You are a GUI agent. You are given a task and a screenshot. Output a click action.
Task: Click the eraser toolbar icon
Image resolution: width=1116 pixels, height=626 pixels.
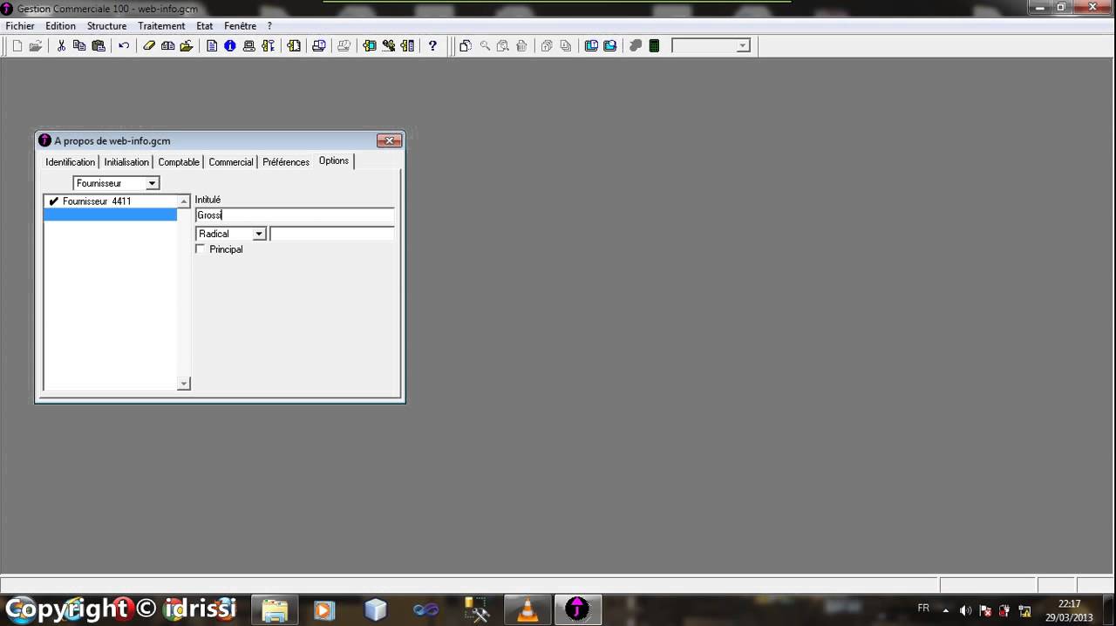[x=149, y=46]
